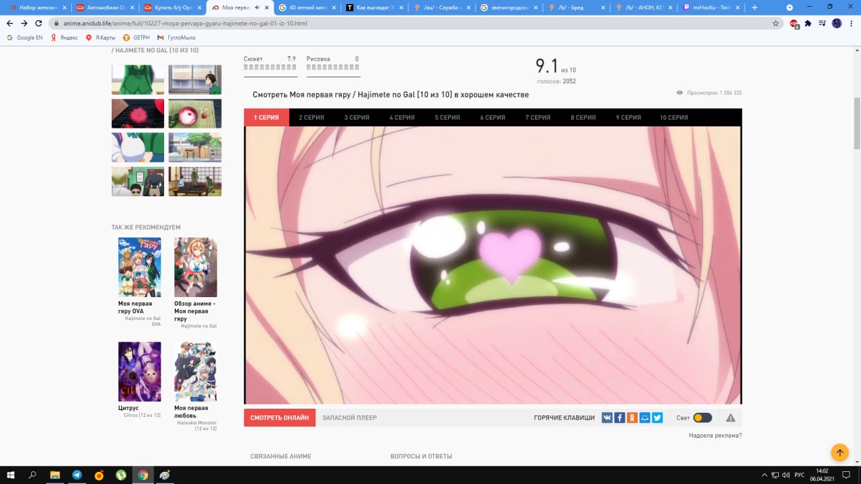Viewport: 861px width, 484px height.
Task: Open the tab search dropdown in Chrome
Action: (790, 7)
